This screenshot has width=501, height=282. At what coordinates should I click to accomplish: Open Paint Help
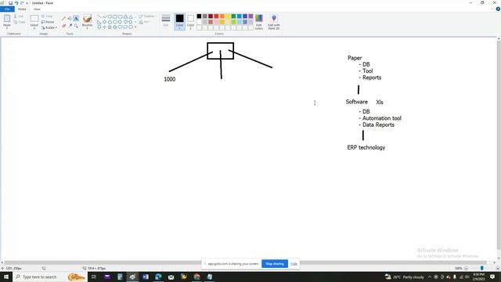tap(498, 9)
